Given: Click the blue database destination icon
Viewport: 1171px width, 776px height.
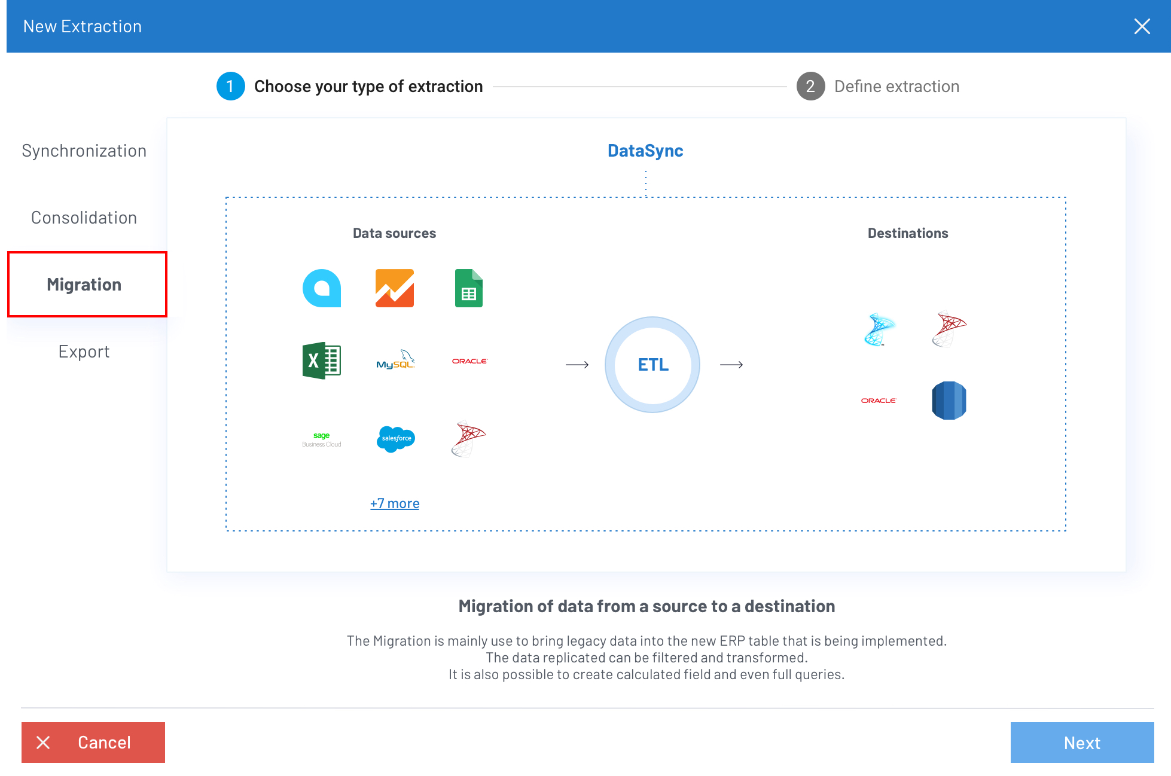Looking at the screenshot, I should (x=949, y=401).
